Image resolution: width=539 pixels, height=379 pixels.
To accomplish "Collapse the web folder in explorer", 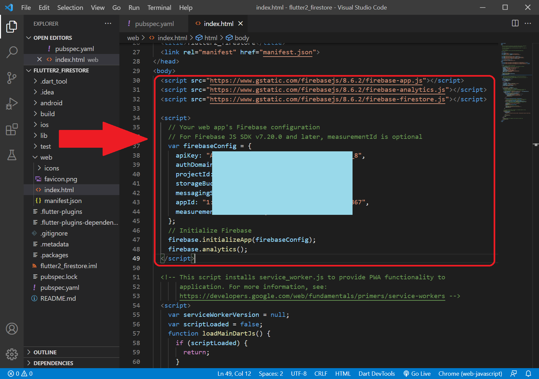I will point(46,157).
